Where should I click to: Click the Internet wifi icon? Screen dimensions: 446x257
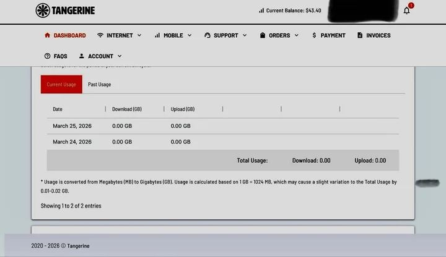[x=100, y=35]
